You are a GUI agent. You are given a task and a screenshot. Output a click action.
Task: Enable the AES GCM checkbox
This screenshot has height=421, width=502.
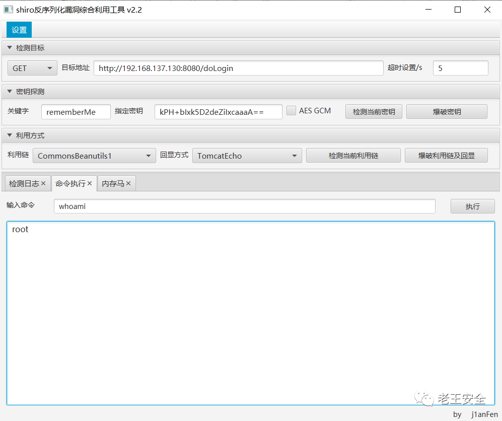pyautogui.click(x=291, y=111)
